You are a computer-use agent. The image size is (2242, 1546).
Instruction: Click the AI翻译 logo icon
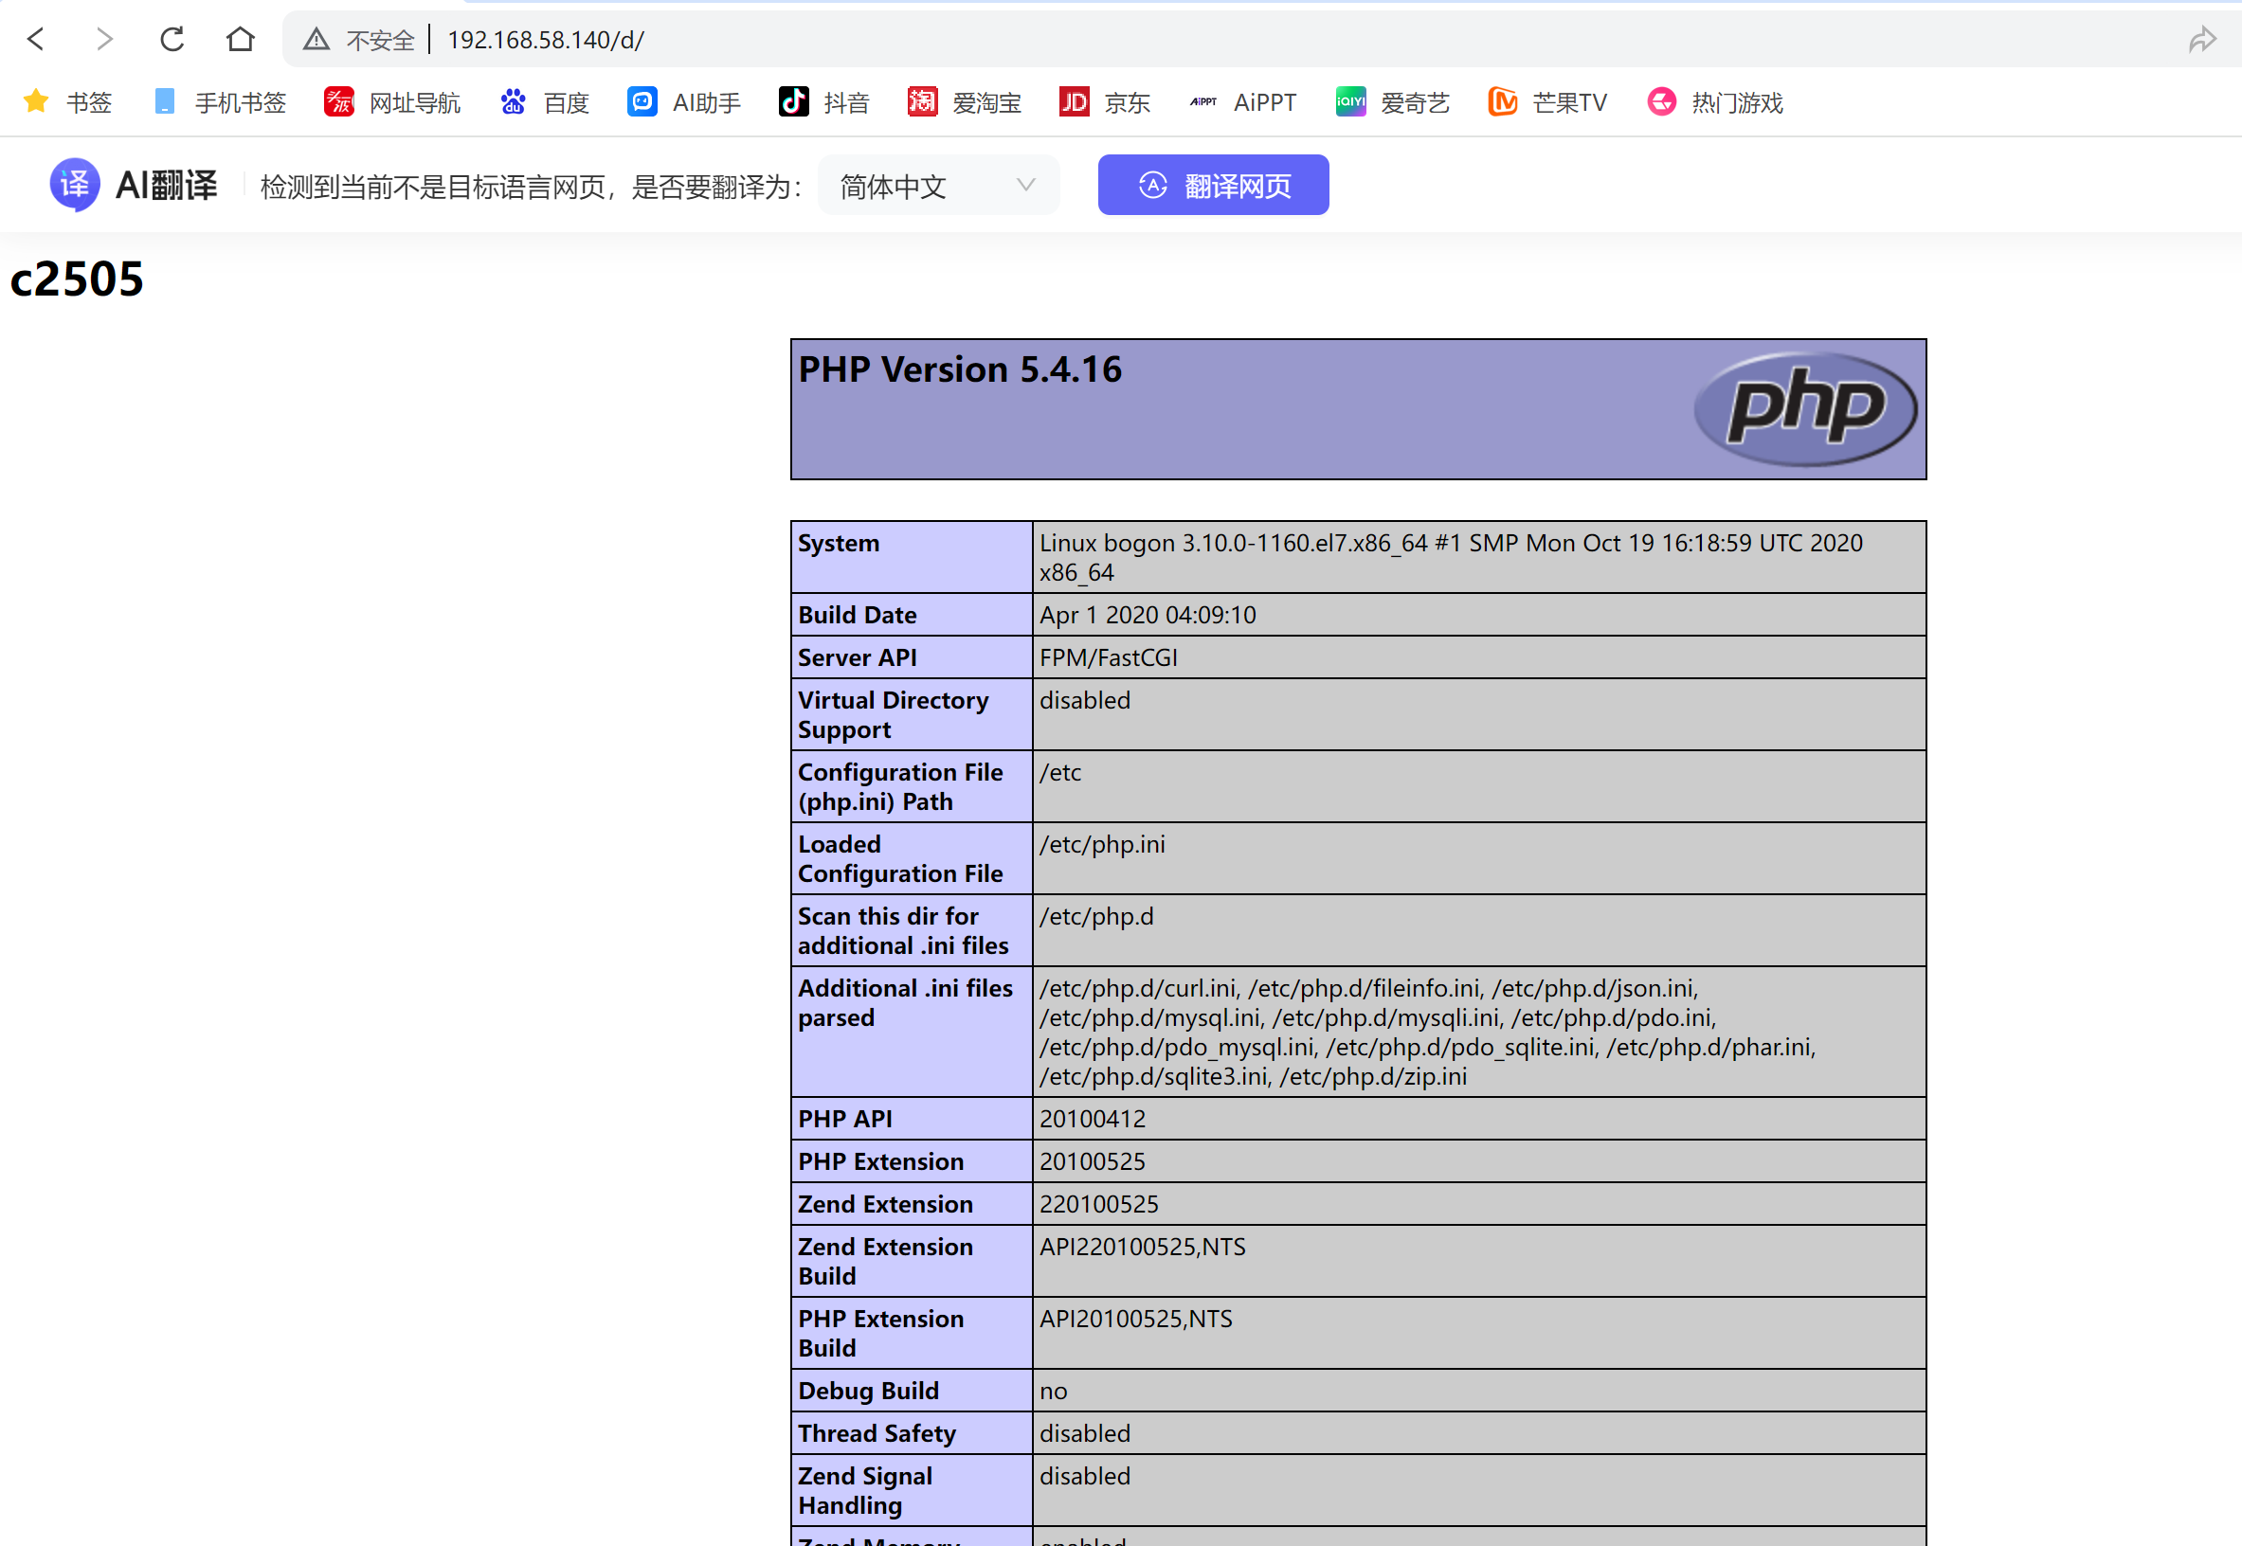pyautogui.click(x=75, y=184)
